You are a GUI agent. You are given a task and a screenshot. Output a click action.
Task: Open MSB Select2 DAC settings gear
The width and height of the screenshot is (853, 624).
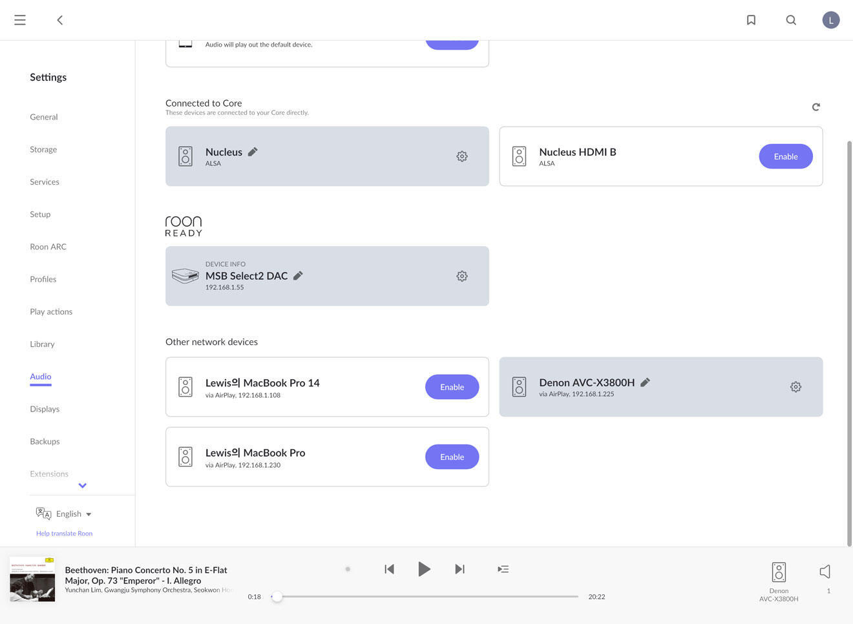(462, 276)
